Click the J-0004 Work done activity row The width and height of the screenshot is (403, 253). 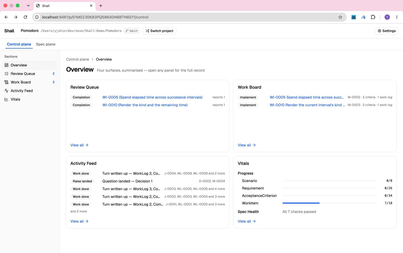(148, 173)
